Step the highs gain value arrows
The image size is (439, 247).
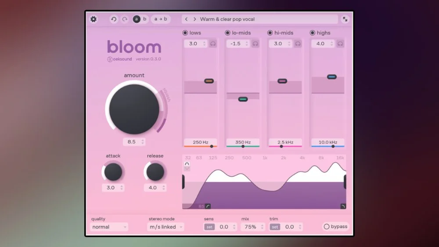pos(332,44)
